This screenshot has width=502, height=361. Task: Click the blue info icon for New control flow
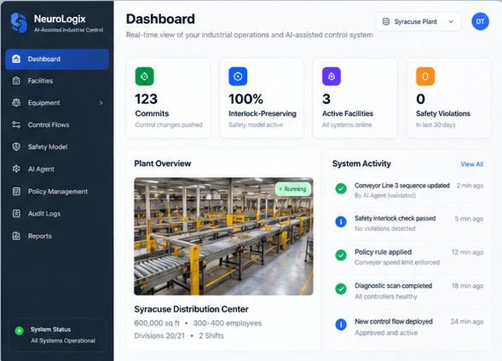tap(341, 324)
